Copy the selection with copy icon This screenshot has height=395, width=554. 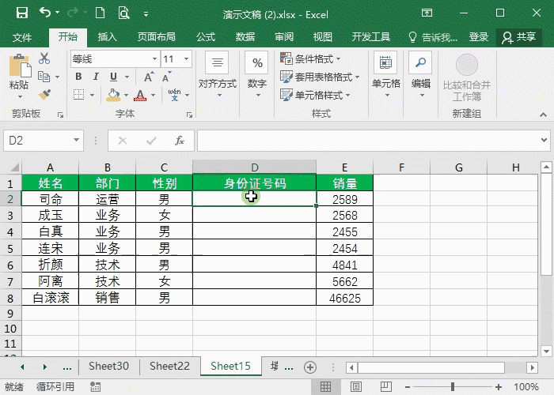pos(44,76)
